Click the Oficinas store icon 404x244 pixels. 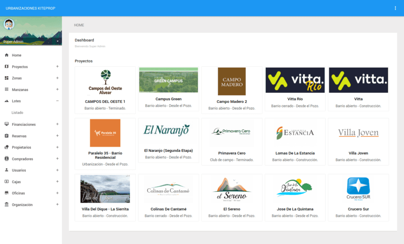click(7, 193)
